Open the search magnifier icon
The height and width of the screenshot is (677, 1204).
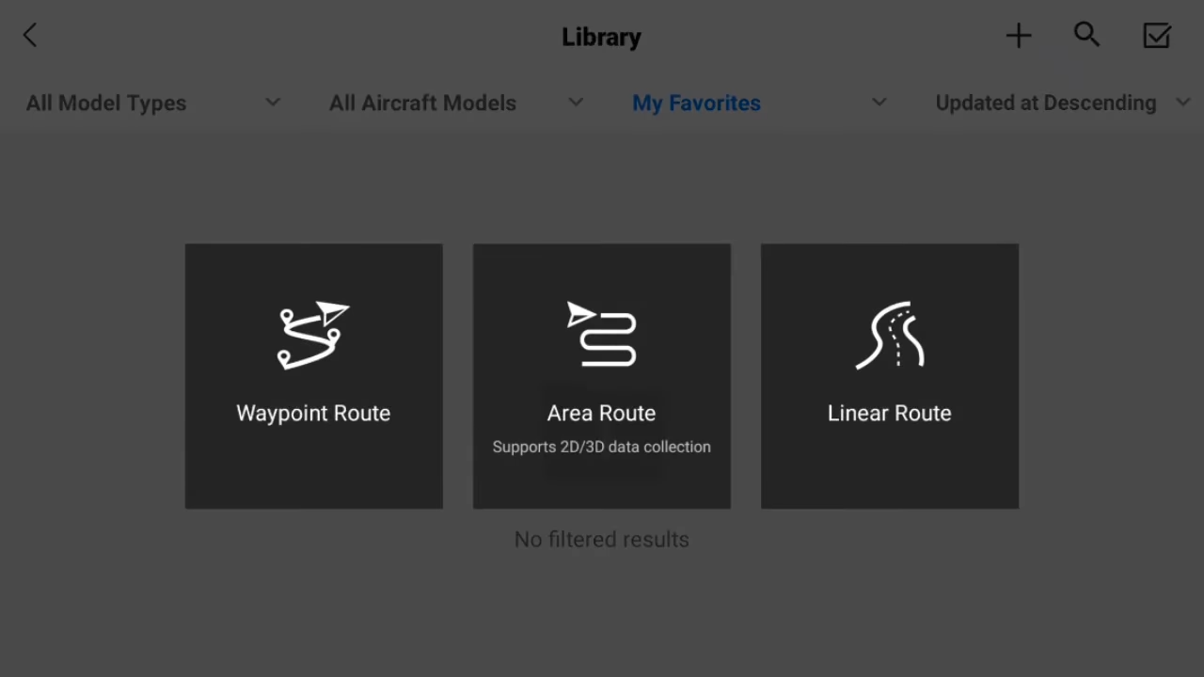coord(1086,36)
